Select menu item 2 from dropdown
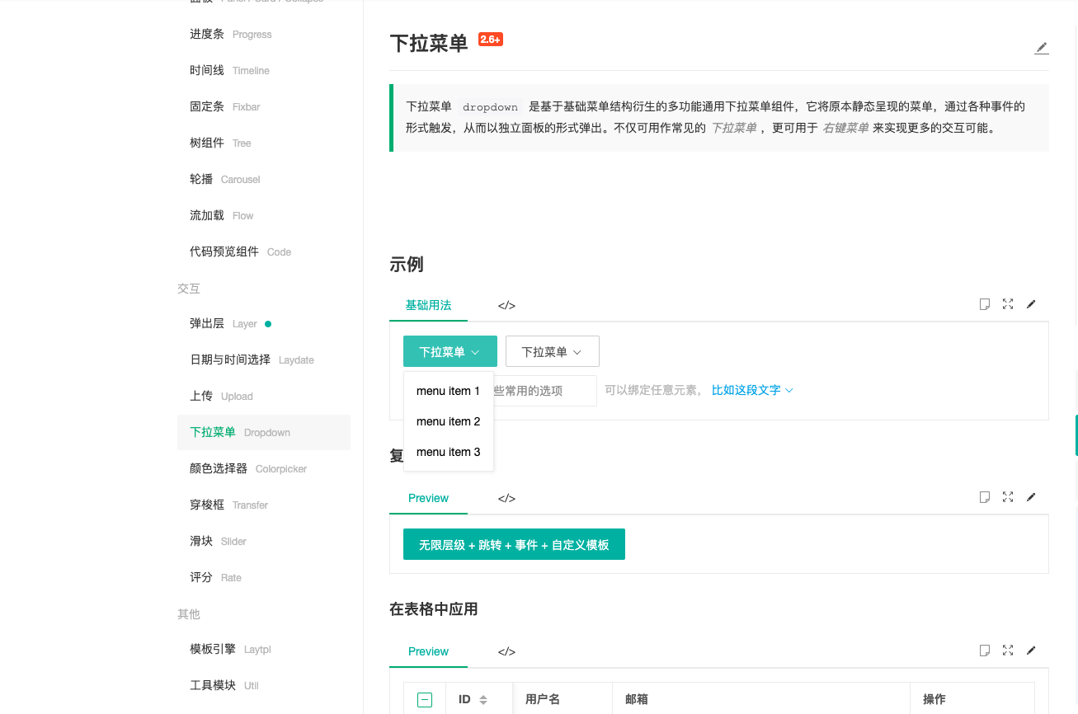Image resolution: width=1078 pixels, height=714 pixels. (449, 421)
